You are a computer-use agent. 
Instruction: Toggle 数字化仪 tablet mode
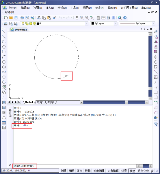click(143, 171)
